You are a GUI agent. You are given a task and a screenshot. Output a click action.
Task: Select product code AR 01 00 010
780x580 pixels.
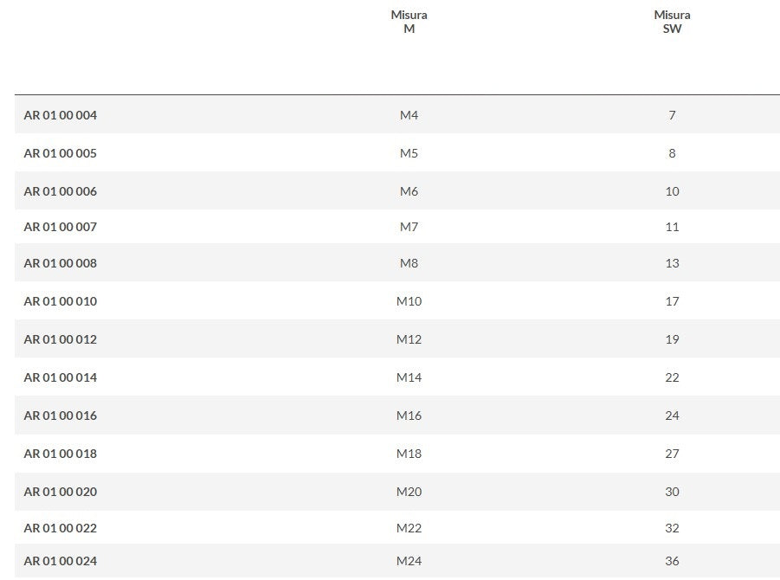[x=61, y=301]
